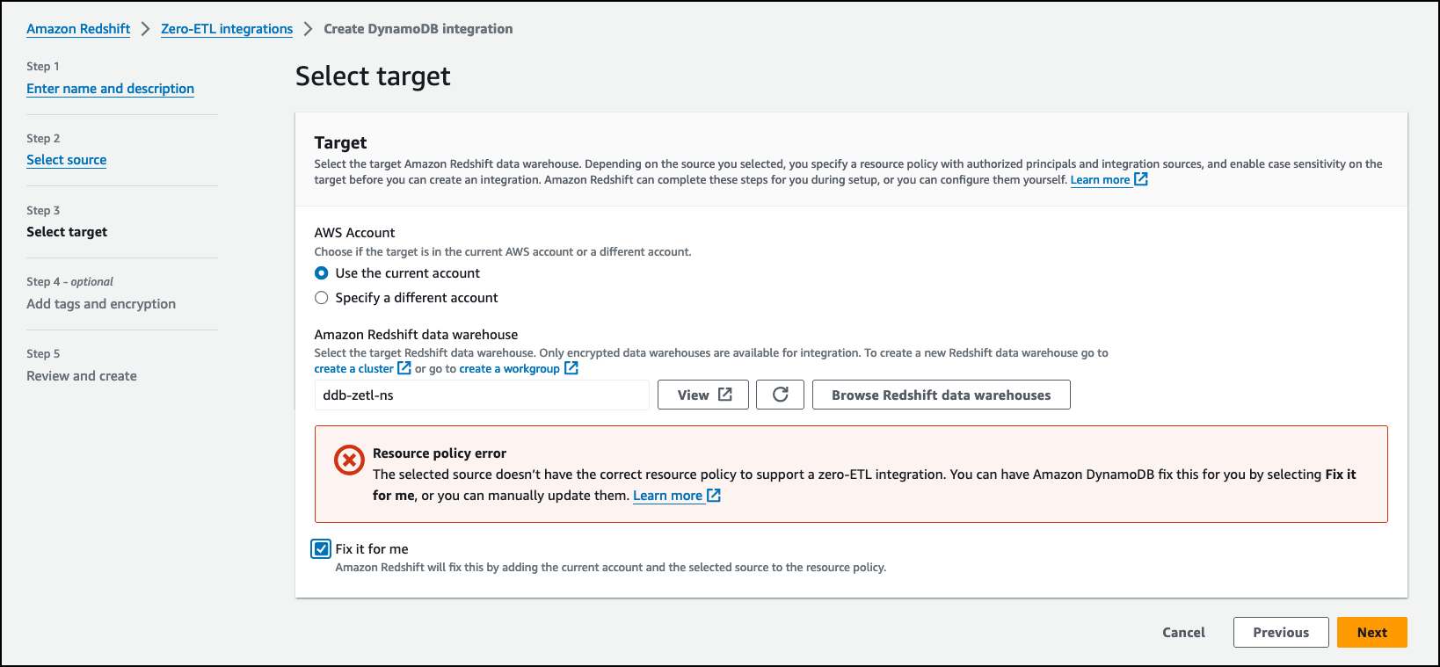The height and width of the screenshot is (667, 1440).
Task: Click Browse Redshift data warehouses button
Action: [941, 395]
